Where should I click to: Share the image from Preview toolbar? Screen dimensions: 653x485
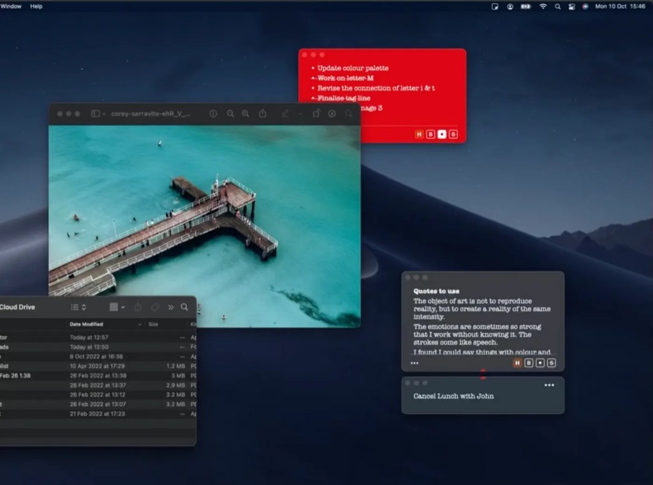[263, 113]
